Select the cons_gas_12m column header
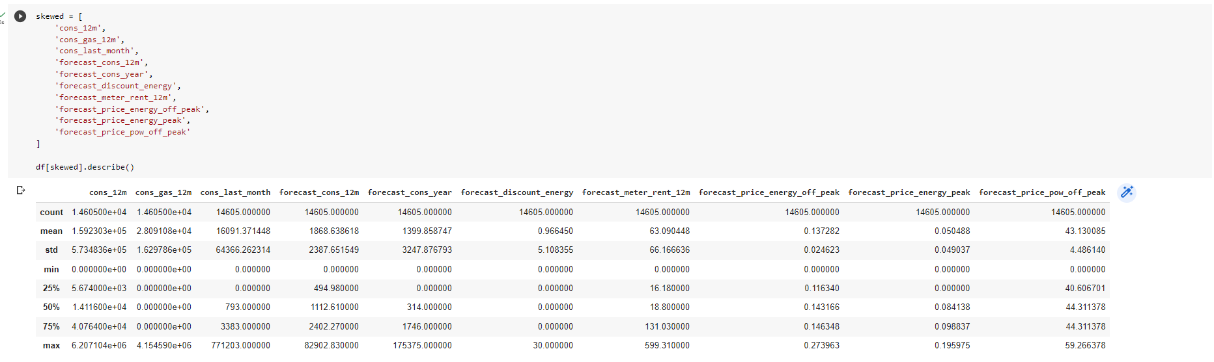The image size is (1214, 362). [x=163, y=192]
